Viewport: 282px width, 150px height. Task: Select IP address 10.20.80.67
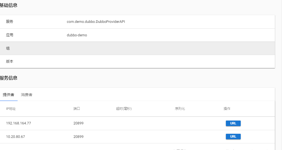click(x=15, y=137)
